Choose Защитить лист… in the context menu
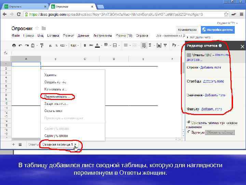 56,104
